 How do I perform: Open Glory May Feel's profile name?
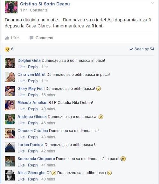pyautogui.click(x=31, y=89)
